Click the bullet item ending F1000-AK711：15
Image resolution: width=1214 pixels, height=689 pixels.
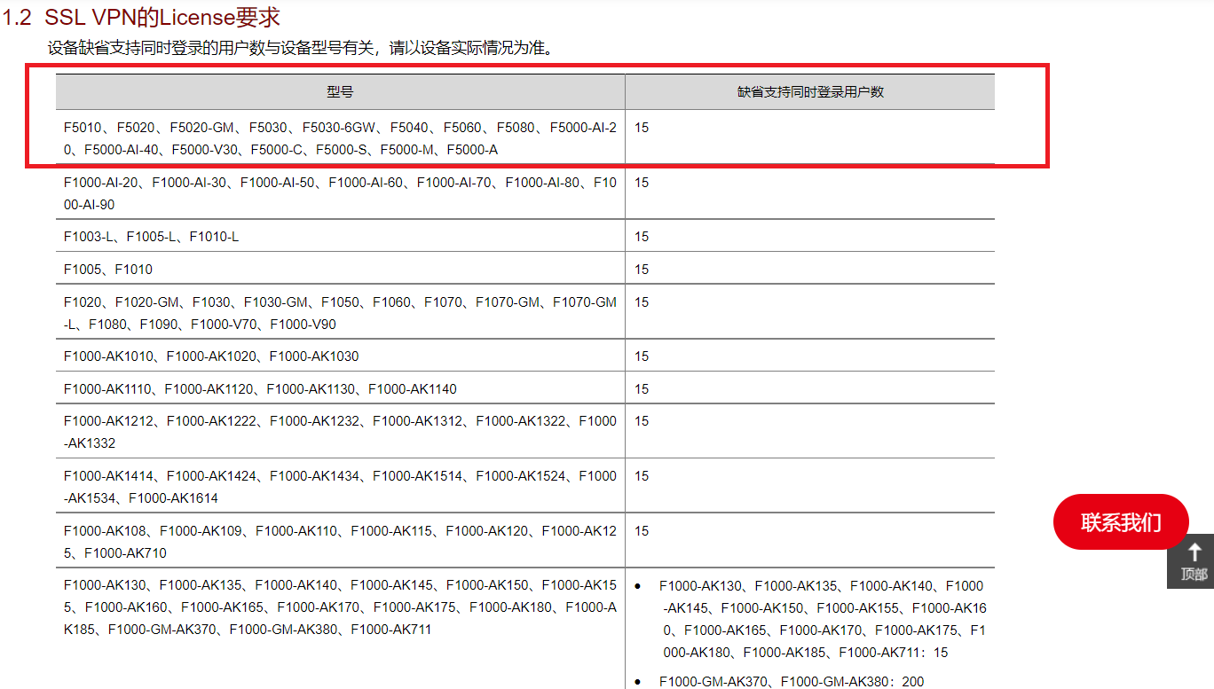pyautogui.click(x=823, y=619)
